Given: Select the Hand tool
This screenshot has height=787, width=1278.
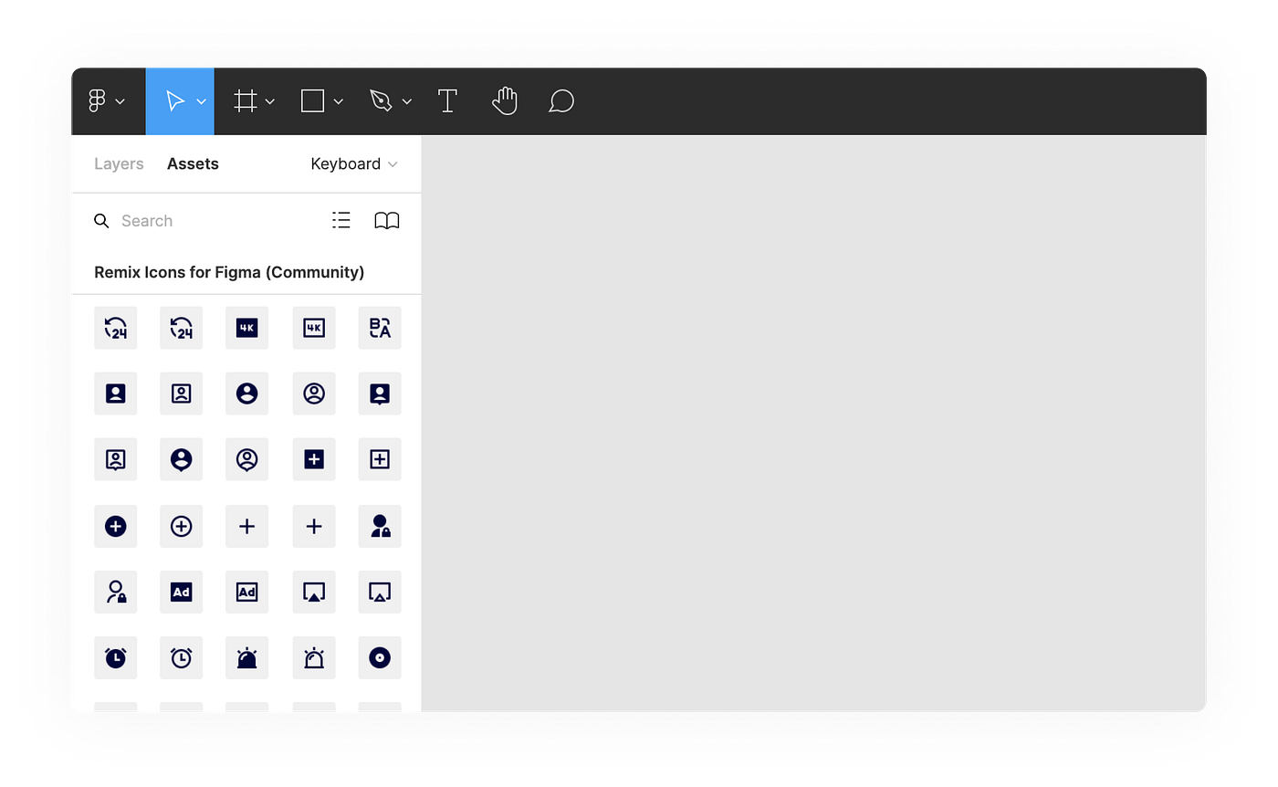Looking at the screenshot, I should point(505,101).
